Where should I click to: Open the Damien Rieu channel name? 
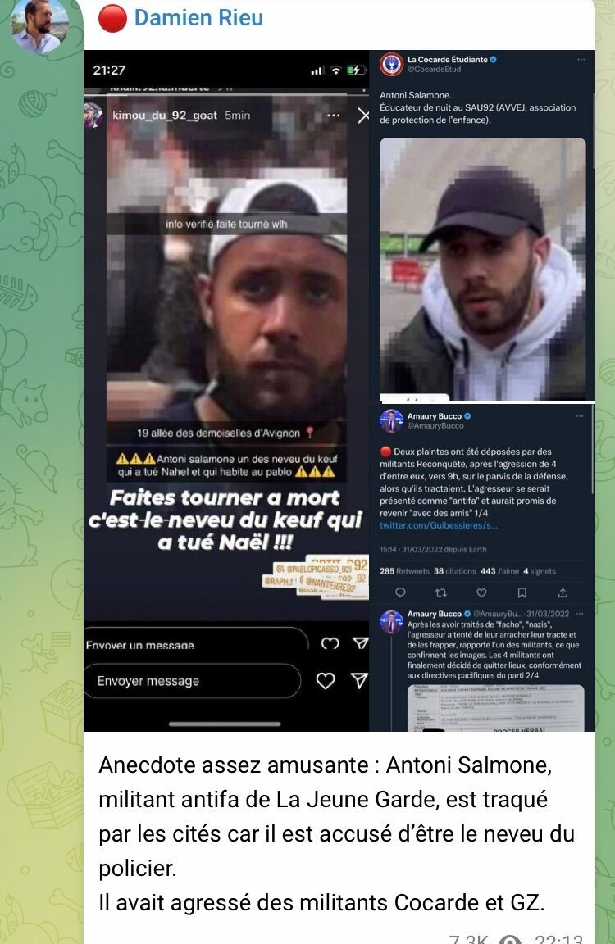coord(198,18)
